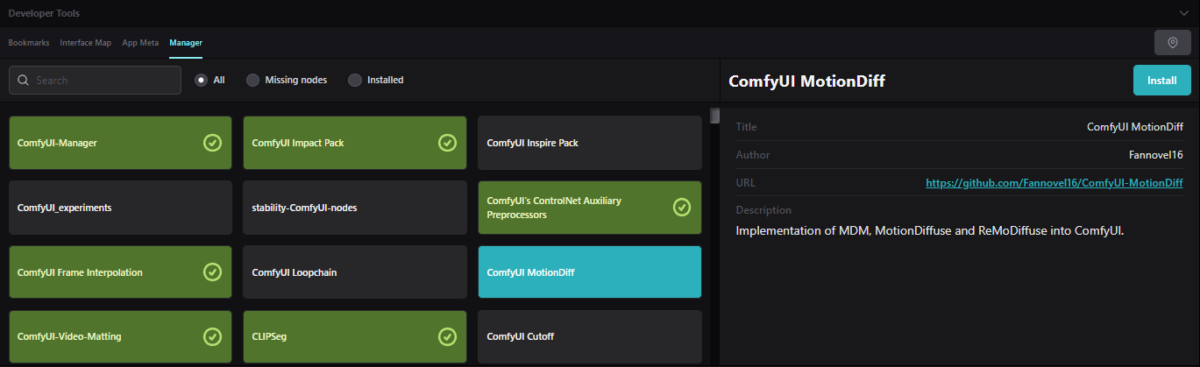Select the CLIPSeg card

(x=355, y=336)
